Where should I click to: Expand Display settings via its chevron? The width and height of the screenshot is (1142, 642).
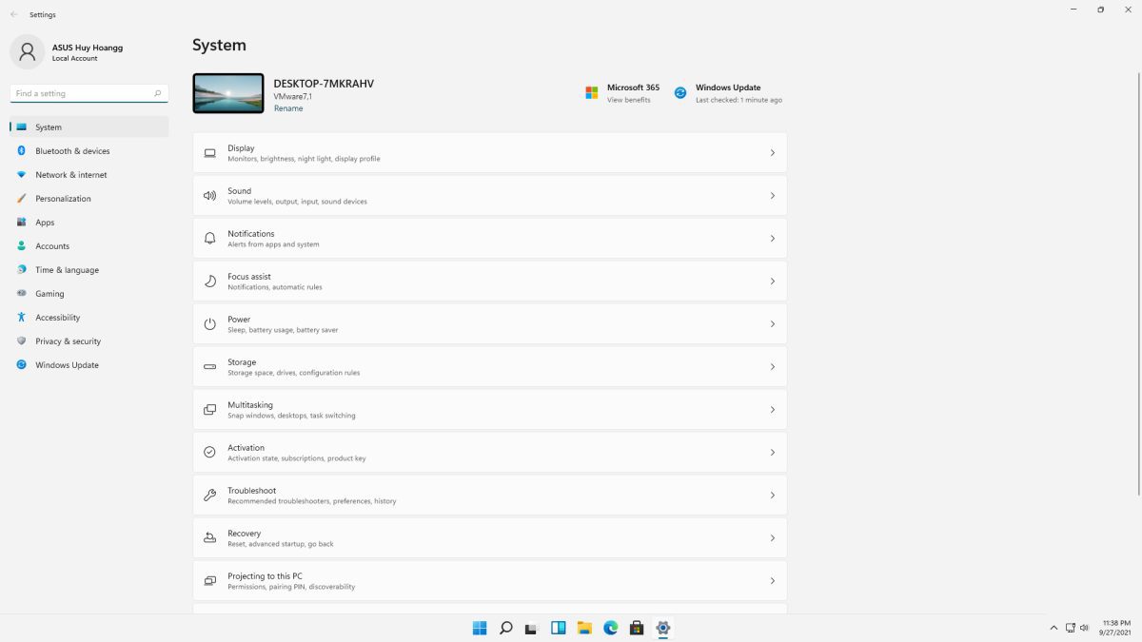click(772, 153)
